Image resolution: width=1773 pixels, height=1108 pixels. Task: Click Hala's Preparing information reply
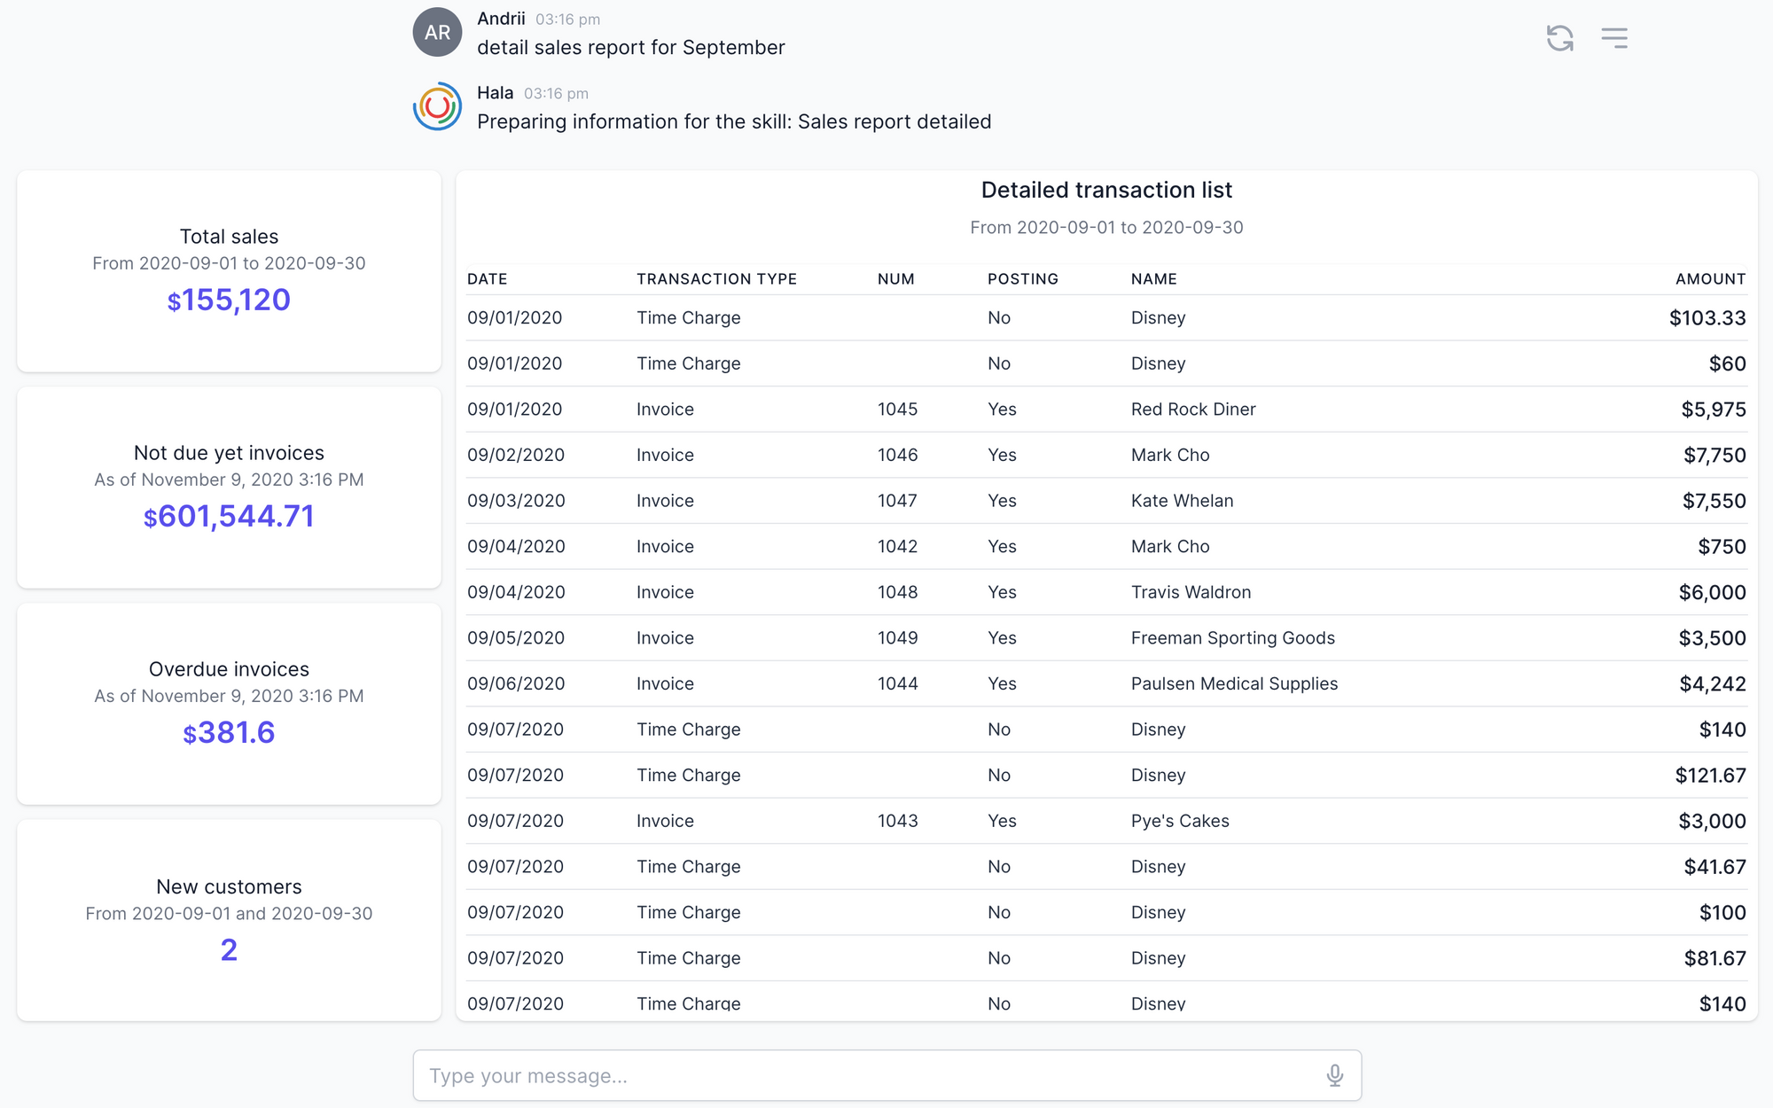pos(734,121)
